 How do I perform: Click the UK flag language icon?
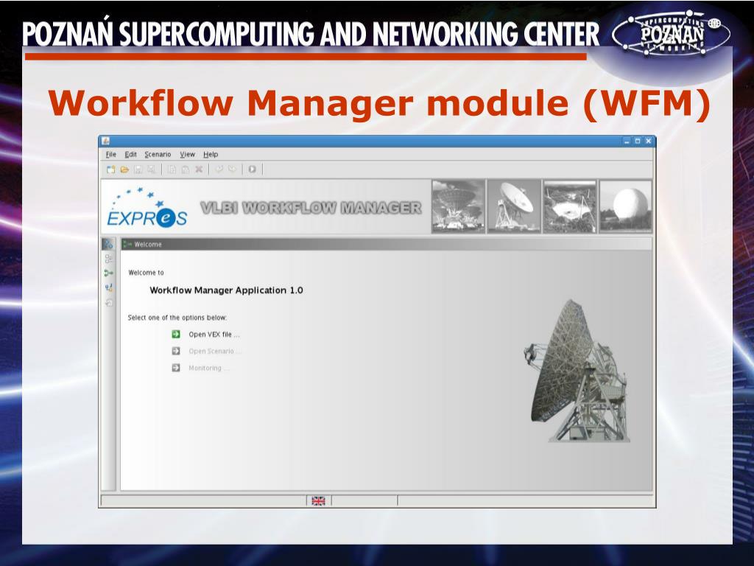[318, 501]
